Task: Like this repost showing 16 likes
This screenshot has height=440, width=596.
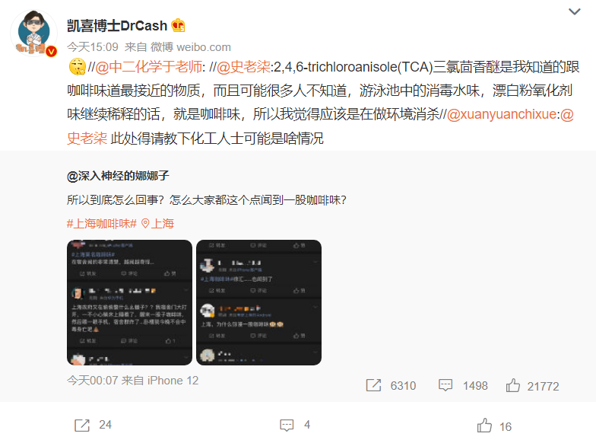Action: pyautogui.click(x=494, y=426)
